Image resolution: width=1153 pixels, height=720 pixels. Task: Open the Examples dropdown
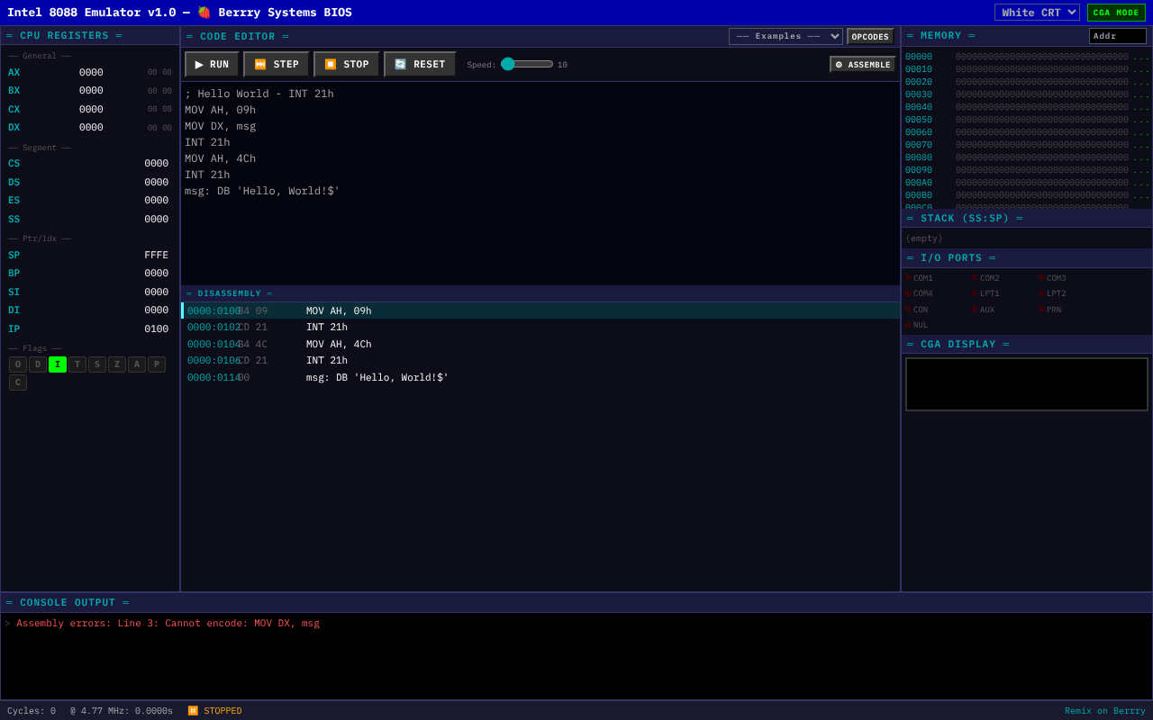786,36
